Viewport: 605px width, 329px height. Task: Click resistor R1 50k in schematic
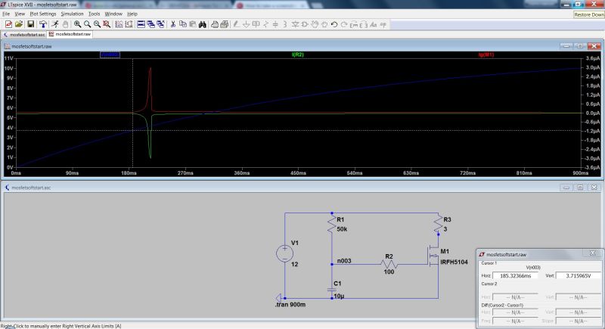click(332, 225)
